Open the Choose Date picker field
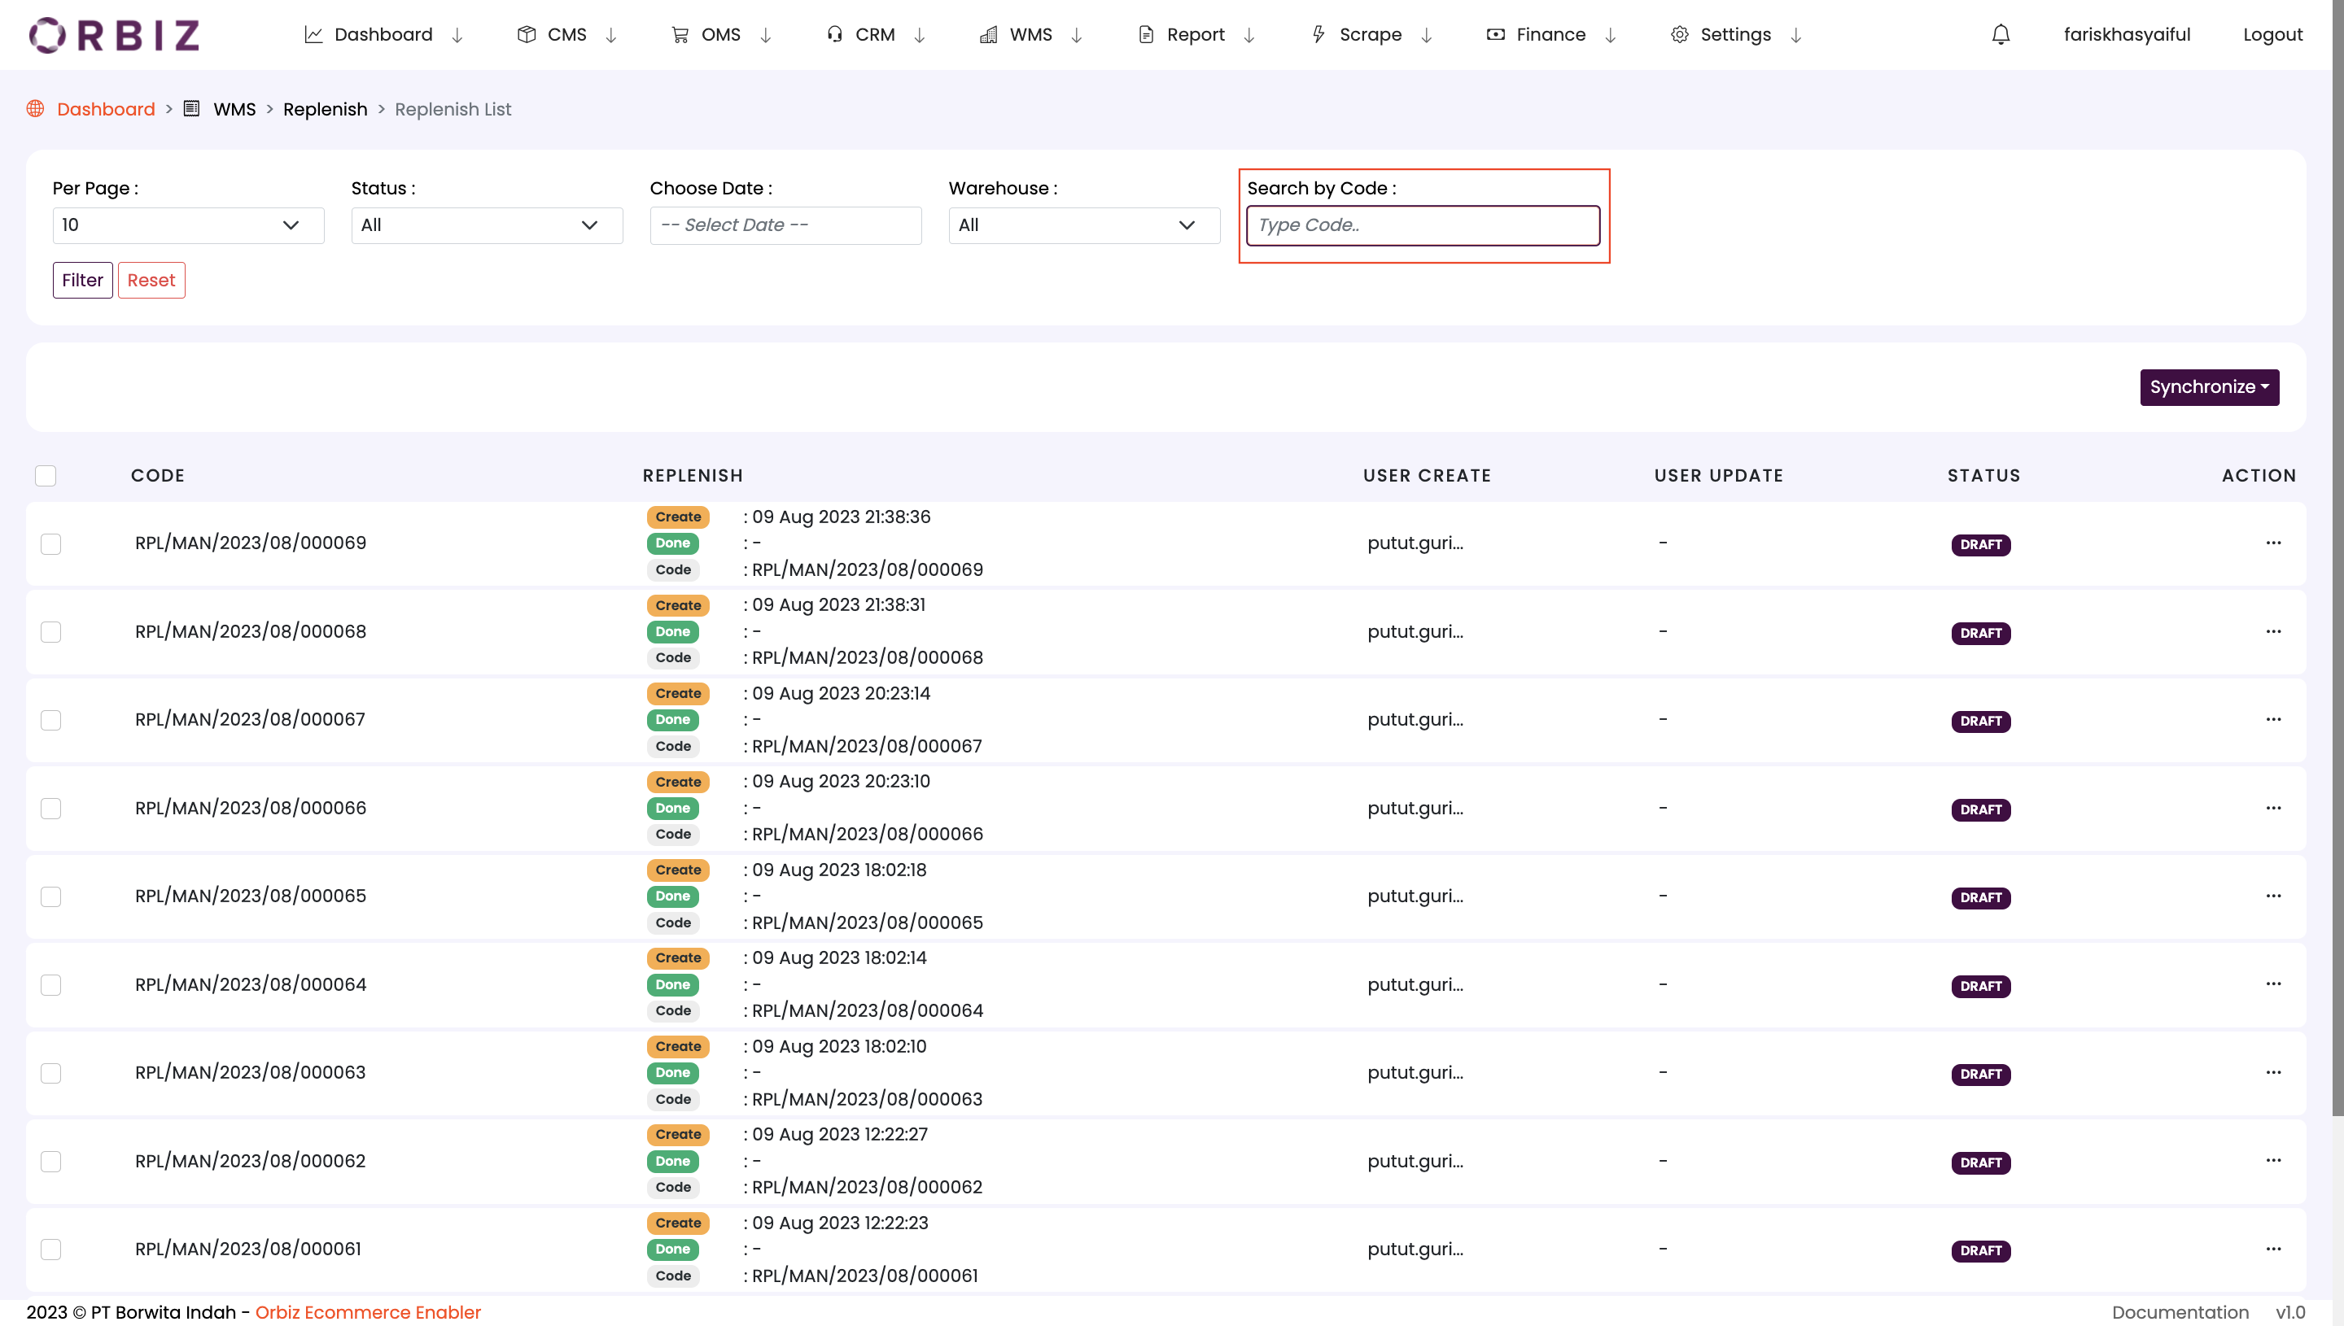 (x=785, y=225)
